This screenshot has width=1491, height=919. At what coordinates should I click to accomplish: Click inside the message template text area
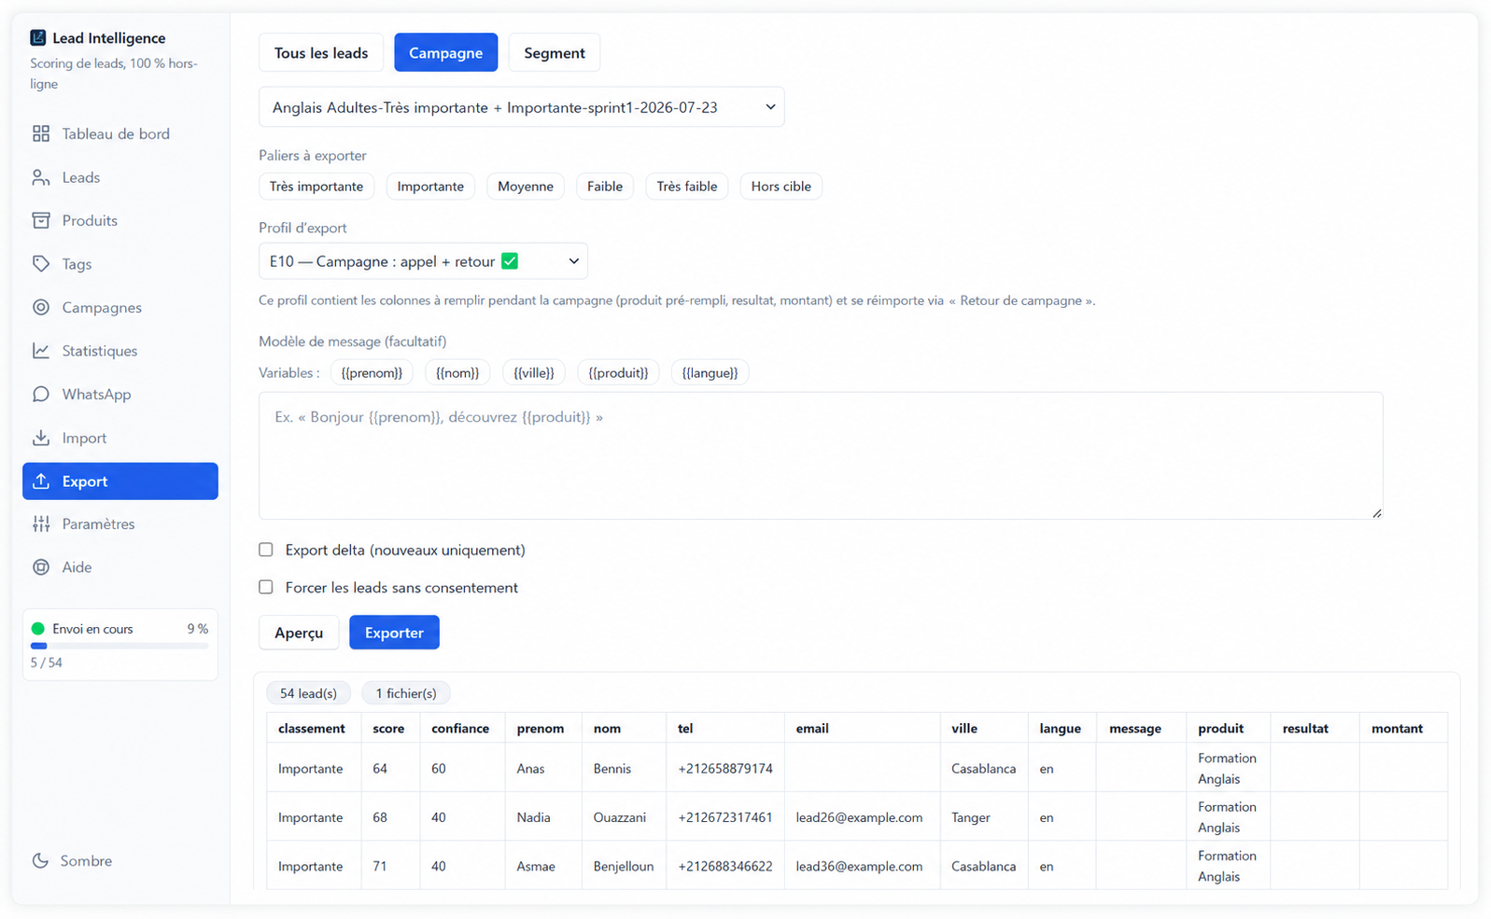pyautogui.click(x=821, y=455)
